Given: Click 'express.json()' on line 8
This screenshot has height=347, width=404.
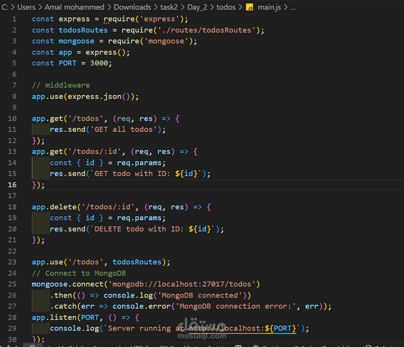Looking at the screenshot, I should (x=101, y=97).
